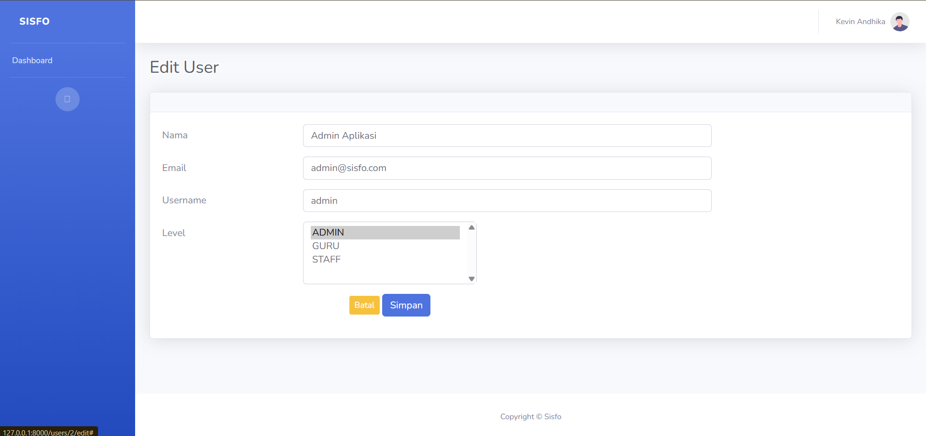Click the Email field label
The image size is (926, 436).
point(174,168)
